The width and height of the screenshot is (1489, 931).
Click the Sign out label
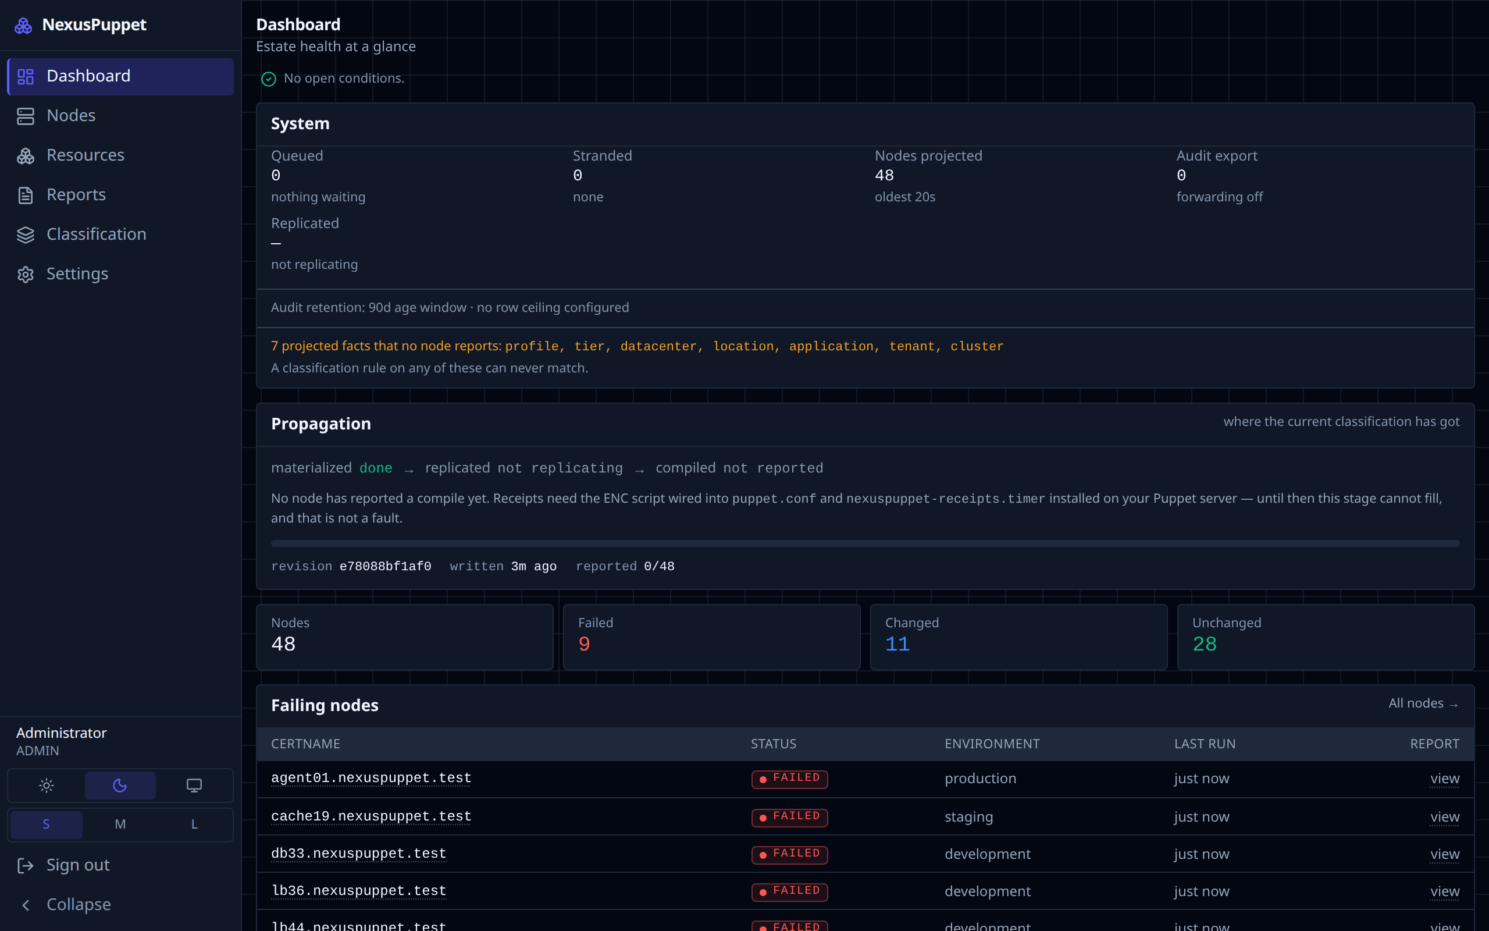78,865
